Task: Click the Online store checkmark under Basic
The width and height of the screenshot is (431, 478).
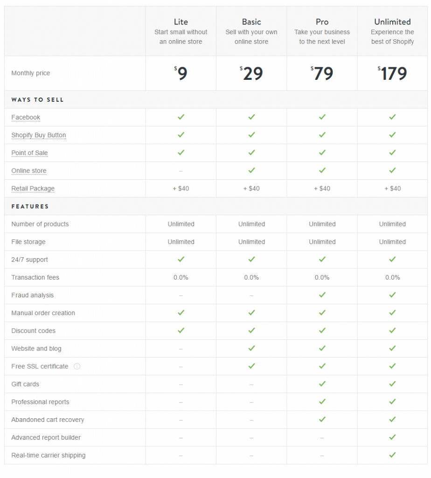Action: point(251,170)
